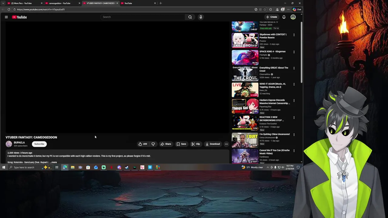Expand the description with ...more

[x=53, y=162]
